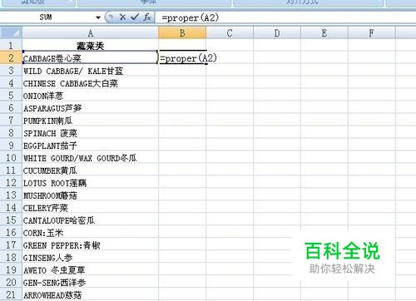Screen dimensions: 416x301
Task: Select cell LOTUS ROOT莲藕
Action: [91, 183]
